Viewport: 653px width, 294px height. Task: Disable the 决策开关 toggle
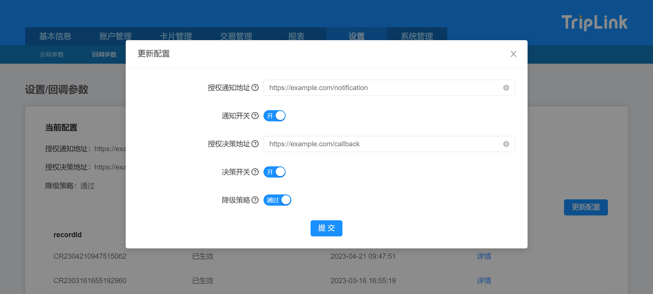(274, 172)
